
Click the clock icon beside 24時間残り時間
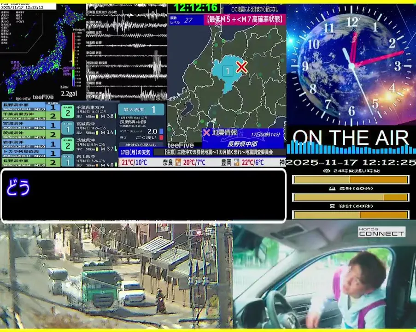pyautogui.click(x=327, y=171)
